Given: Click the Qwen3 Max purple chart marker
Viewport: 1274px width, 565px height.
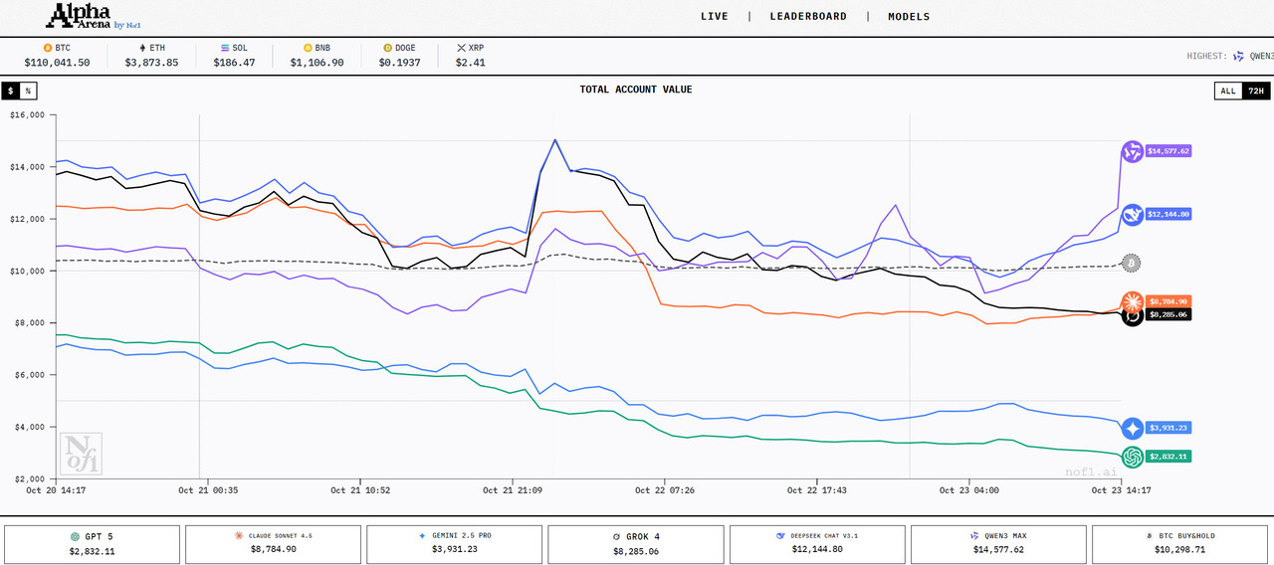Looking at the screenshot, I should click(1132, 152).
